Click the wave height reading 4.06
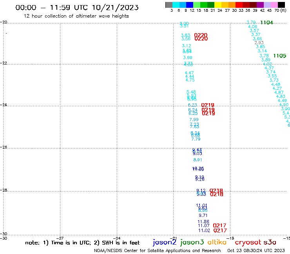The image size is (290, 254). (253, 27)
